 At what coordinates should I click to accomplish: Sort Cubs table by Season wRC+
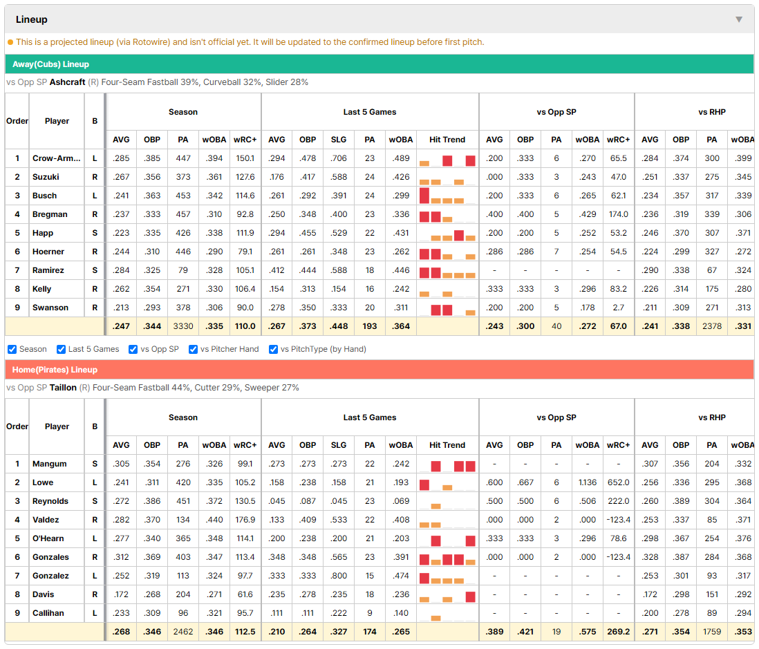[x=245, y=140]
